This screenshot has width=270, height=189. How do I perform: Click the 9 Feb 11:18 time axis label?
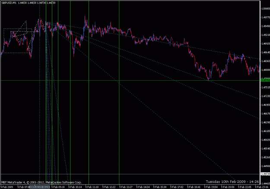click(x=92, y=187)
